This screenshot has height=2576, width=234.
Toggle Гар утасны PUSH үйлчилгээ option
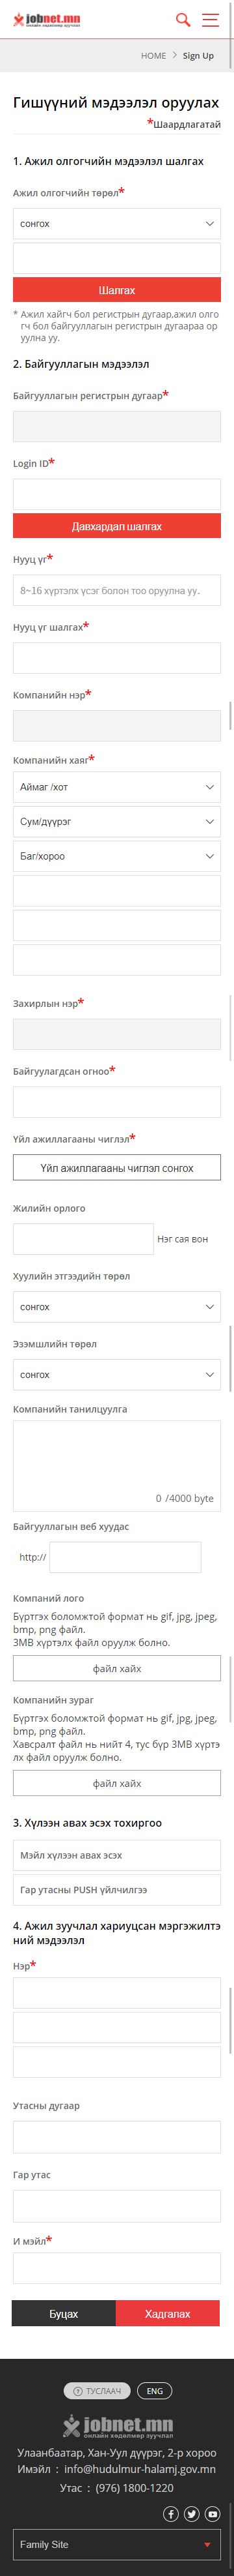click(116, 1890)
